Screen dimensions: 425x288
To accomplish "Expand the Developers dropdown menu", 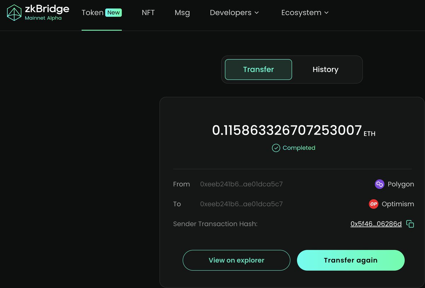I will tap(234, 13).
